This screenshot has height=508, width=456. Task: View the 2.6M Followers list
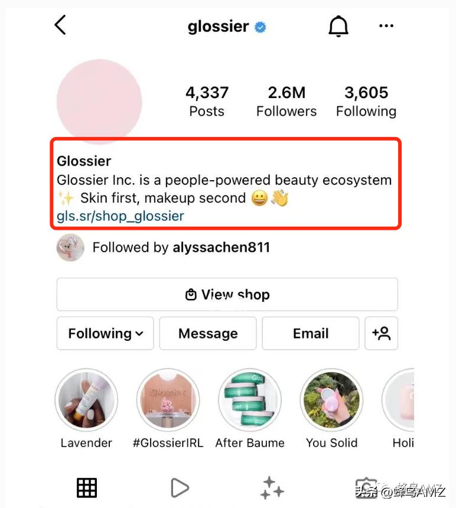point(286,101)
